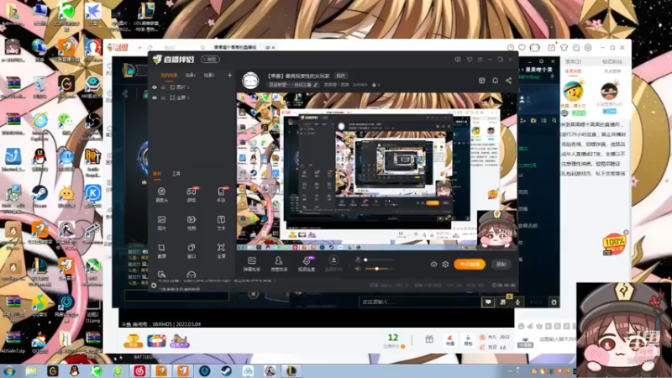Mute the microphone icon in the control bar
Viewport: 672px width, 378px height.
(358, 260)
